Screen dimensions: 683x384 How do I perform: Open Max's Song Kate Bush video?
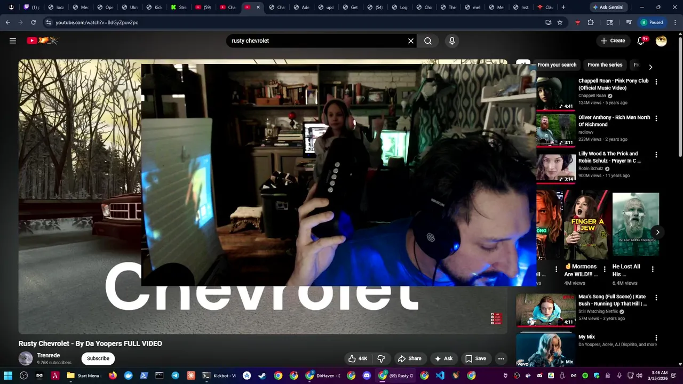click(545, 310)
